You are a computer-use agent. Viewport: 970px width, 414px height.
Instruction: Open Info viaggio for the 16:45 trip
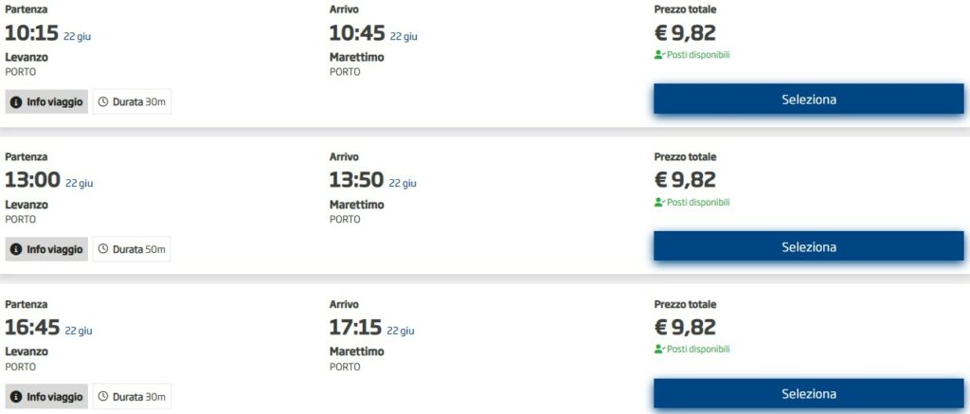click(47, 397)
